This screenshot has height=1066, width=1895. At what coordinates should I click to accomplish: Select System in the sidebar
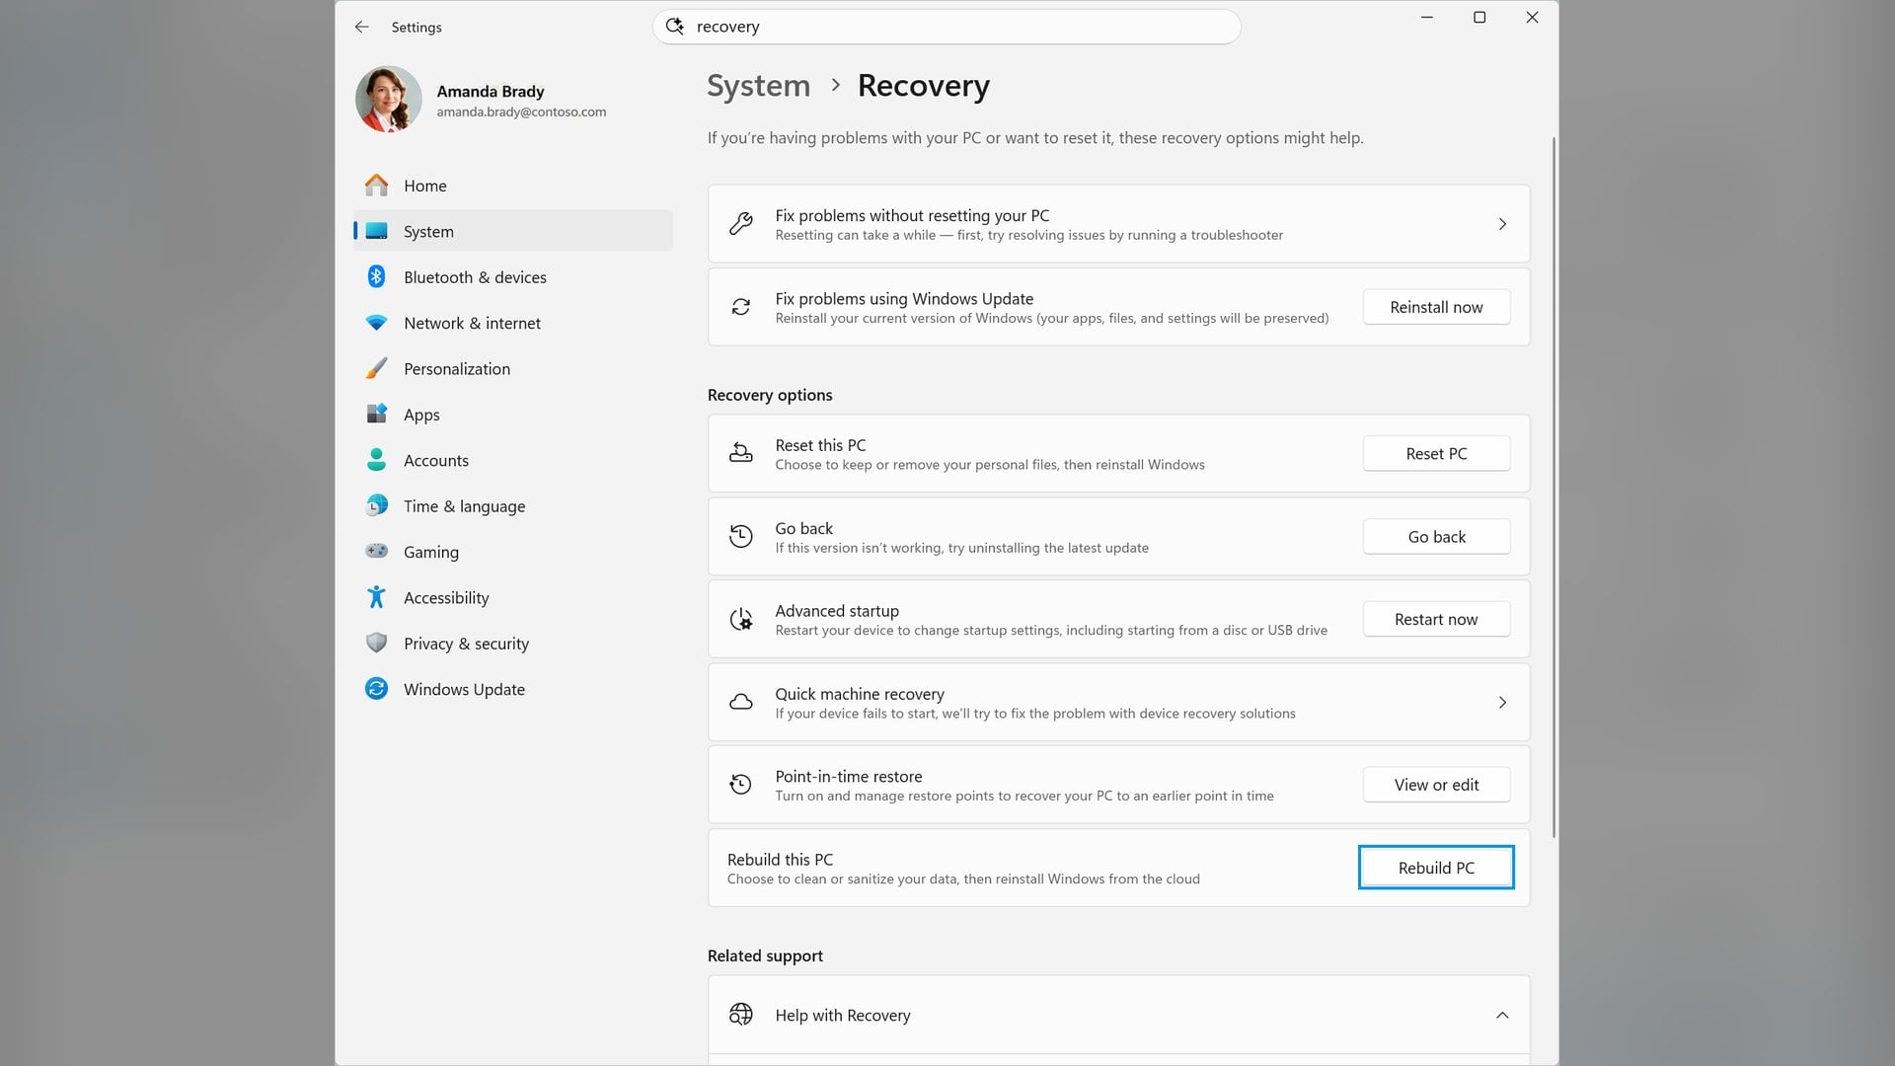[x=513, y=231]
